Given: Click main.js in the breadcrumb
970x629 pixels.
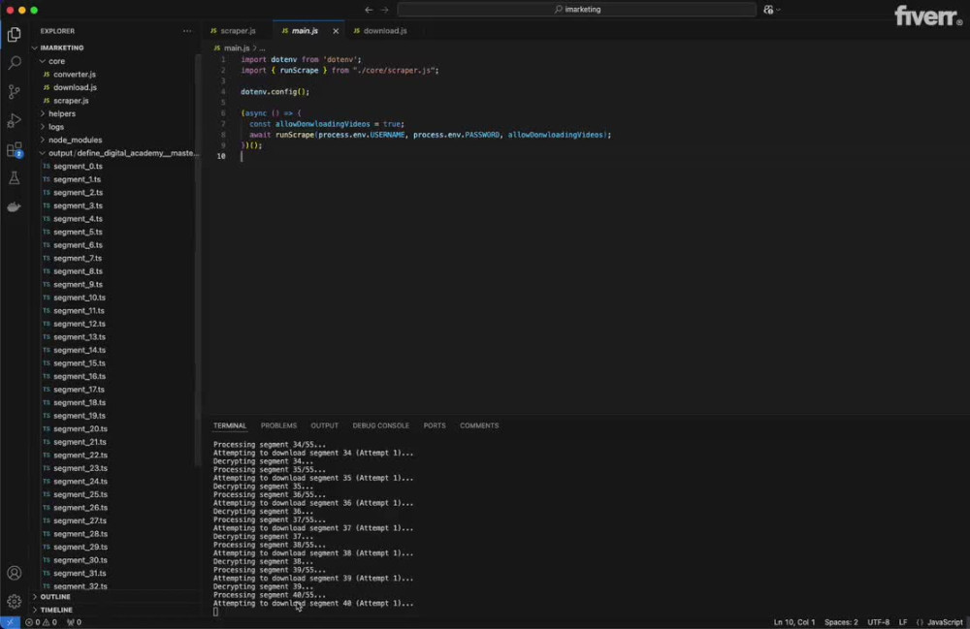Looking at the screenshot, I should click(237, 47).
